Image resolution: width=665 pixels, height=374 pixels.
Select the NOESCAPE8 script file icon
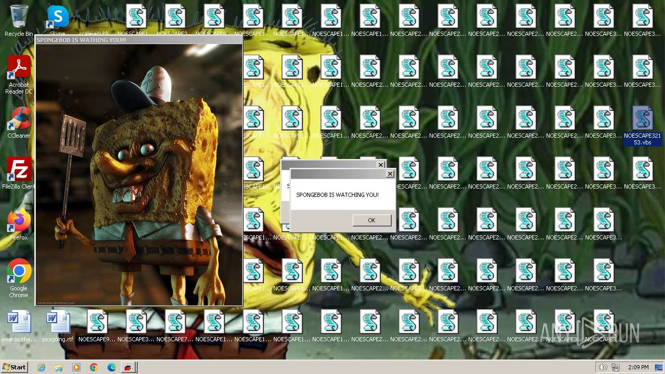click(x=214, y=21)
